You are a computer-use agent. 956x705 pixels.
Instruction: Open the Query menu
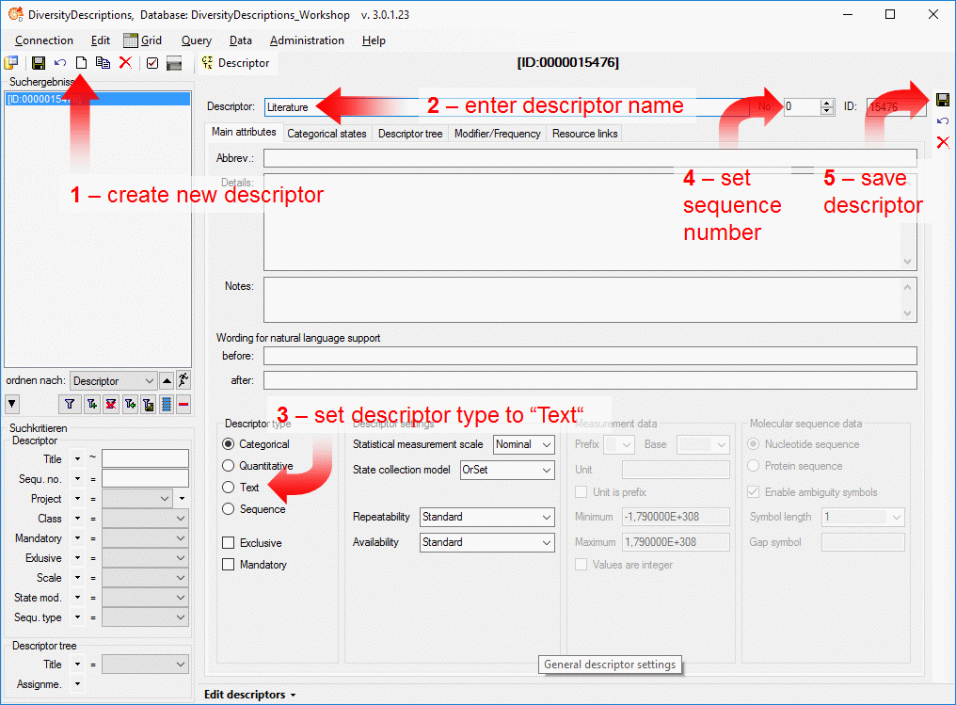[x=197, y=40]
